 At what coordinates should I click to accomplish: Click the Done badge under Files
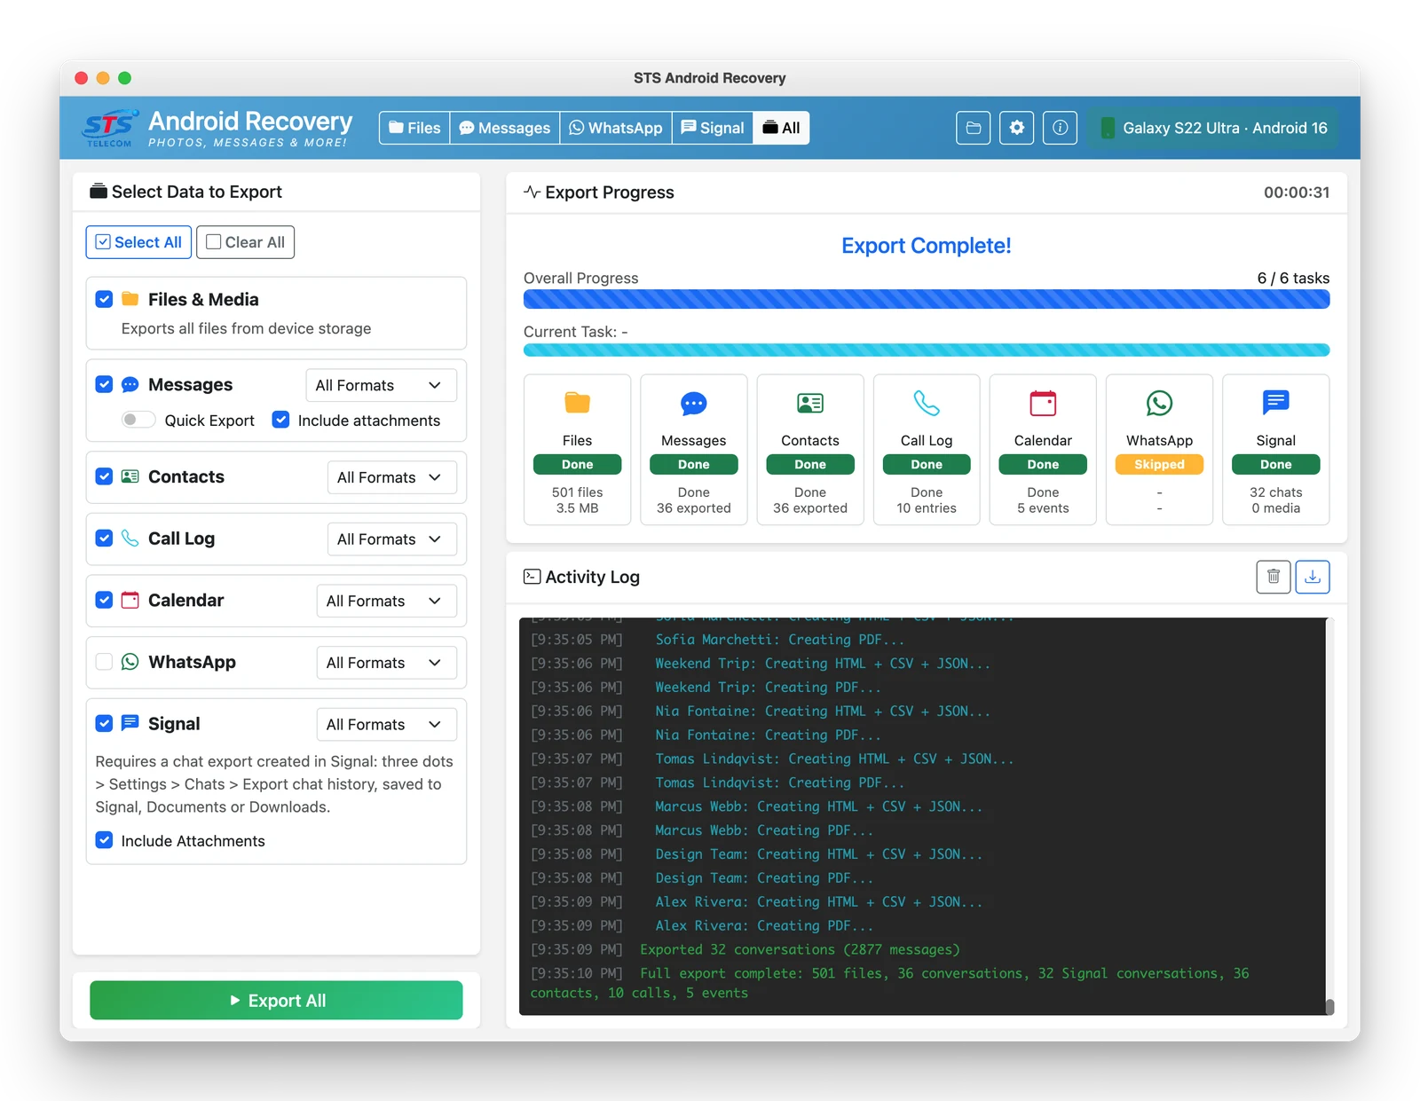pyautogui.click(x=577, y=464)
